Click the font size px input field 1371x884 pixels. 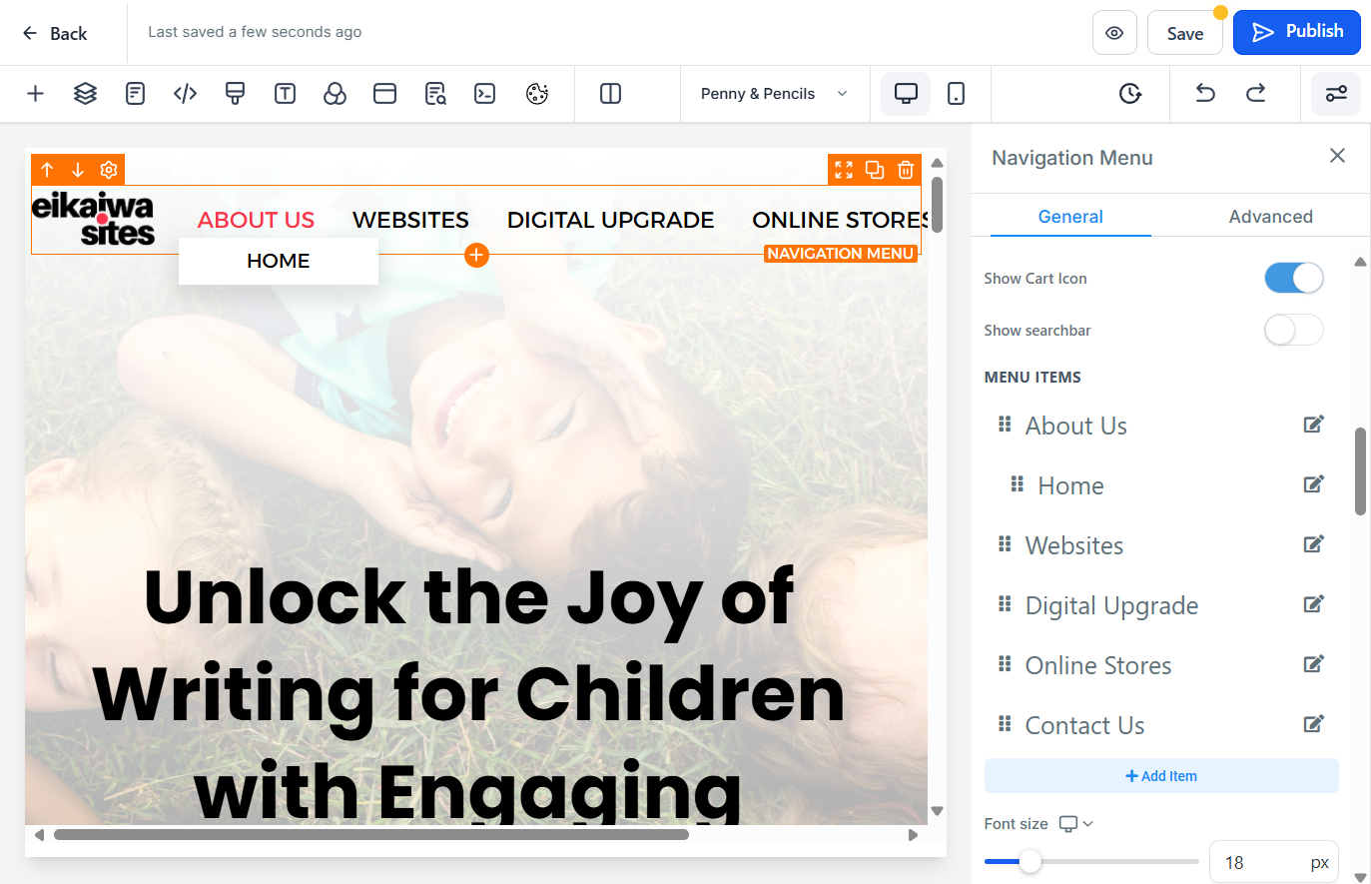(x=1274, y=862)
